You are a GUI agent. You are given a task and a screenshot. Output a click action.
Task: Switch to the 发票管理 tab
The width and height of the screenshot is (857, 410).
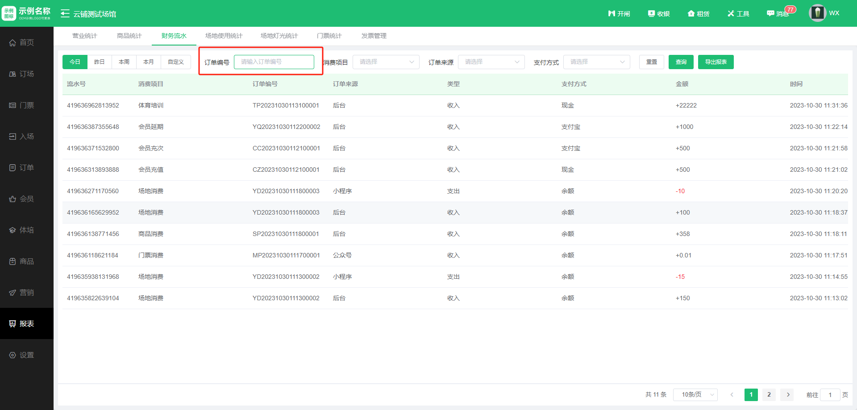click(x=374, y=36)
